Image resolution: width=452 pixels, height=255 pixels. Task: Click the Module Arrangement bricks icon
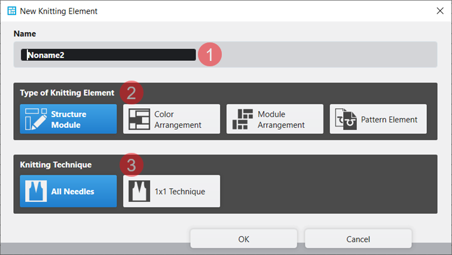coord(243,119)
